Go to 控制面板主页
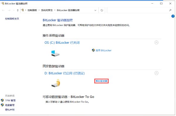The height and width of the screenshot is (116, 176). coord(12,19)
